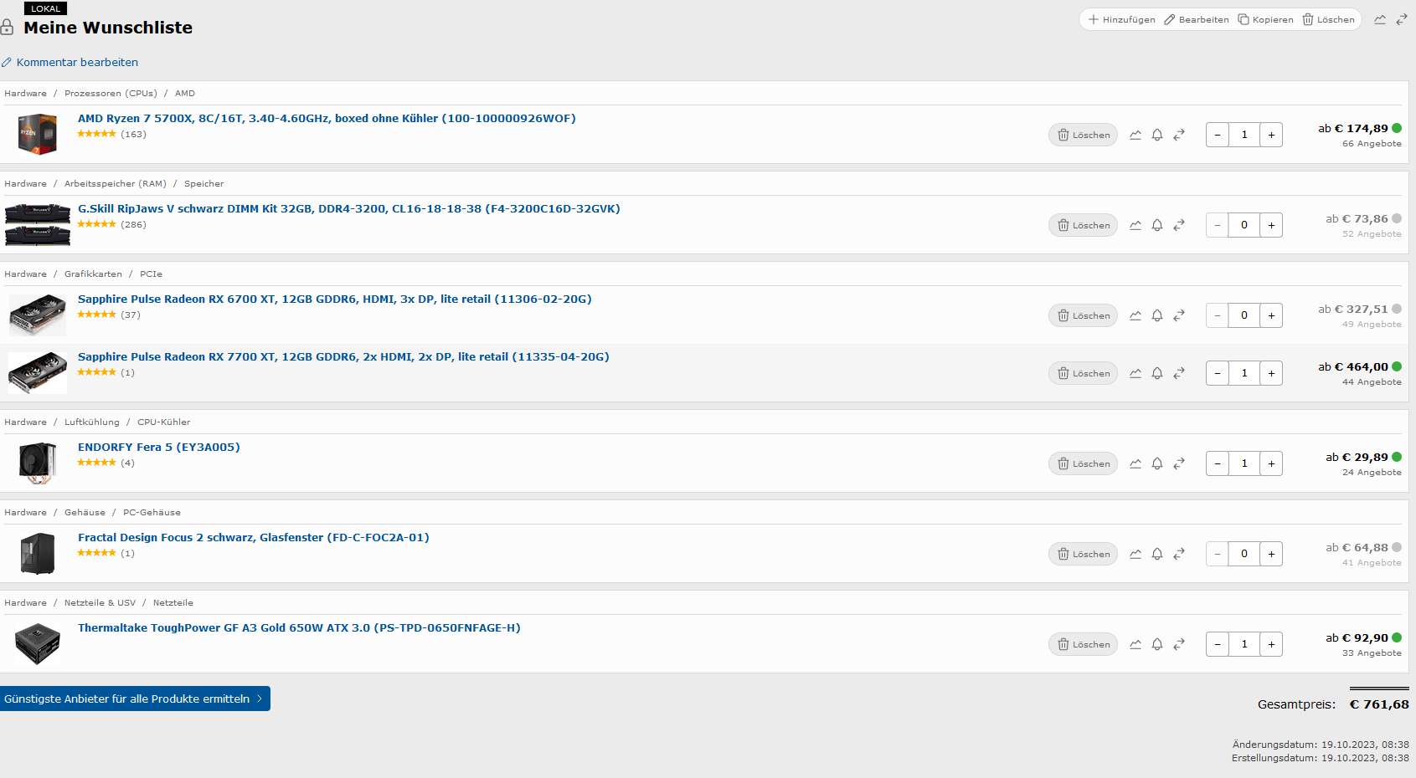Open price history chart icon in top toolbar
1416x778 pixels.
1380,19
